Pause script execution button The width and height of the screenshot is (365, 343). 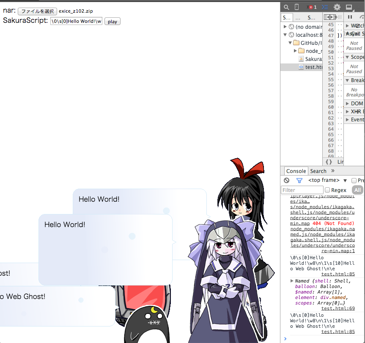click(350, 17)
